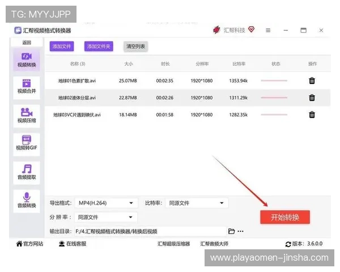The width and height of the screenshot is (340, 272).
Task: Close the converter window
Action: [x=321, y=31]
